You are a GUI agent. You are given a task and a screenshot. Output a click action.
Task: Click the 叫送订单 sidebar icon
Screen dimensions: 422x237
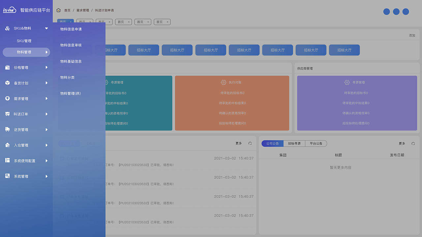tap(7, 114)
